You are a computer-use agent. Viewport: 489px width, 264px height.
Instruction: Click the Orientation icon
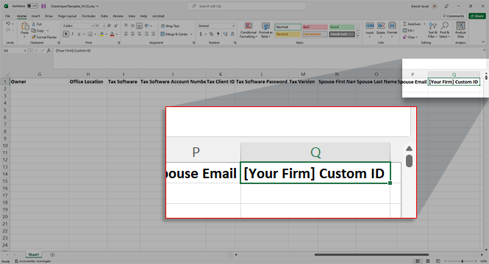[146, 26]
